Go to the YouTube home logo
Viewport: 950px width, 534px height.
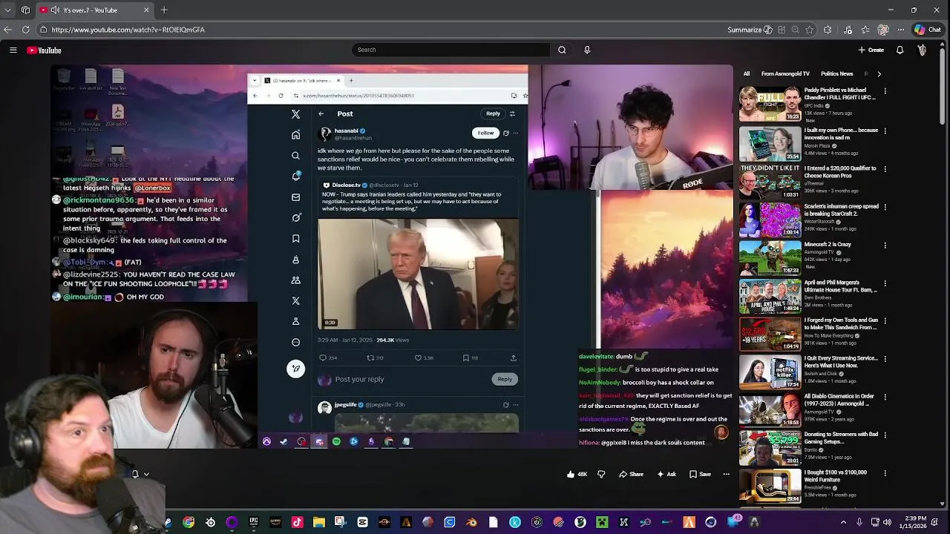[44, 50]
